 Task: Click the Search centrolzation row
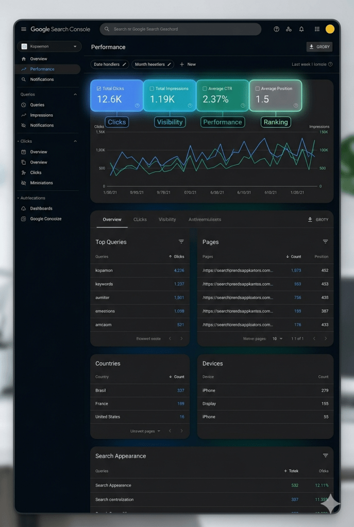coord(212,499)
